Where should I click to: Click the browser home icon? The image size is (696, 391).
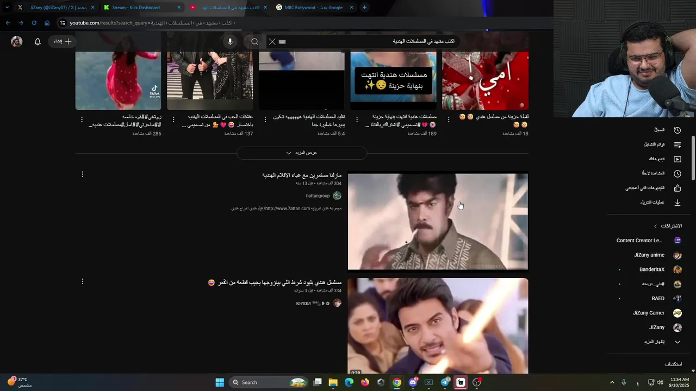point(47,23)
